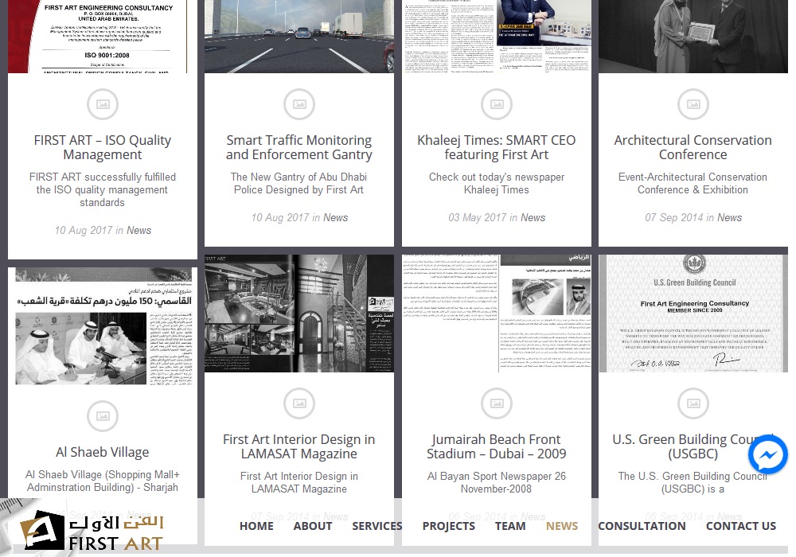This screenshot has width=796, height=557.
Task: Open the U.S. Green Building Council certificate thumbnail
Action: [x=693, y=314]
